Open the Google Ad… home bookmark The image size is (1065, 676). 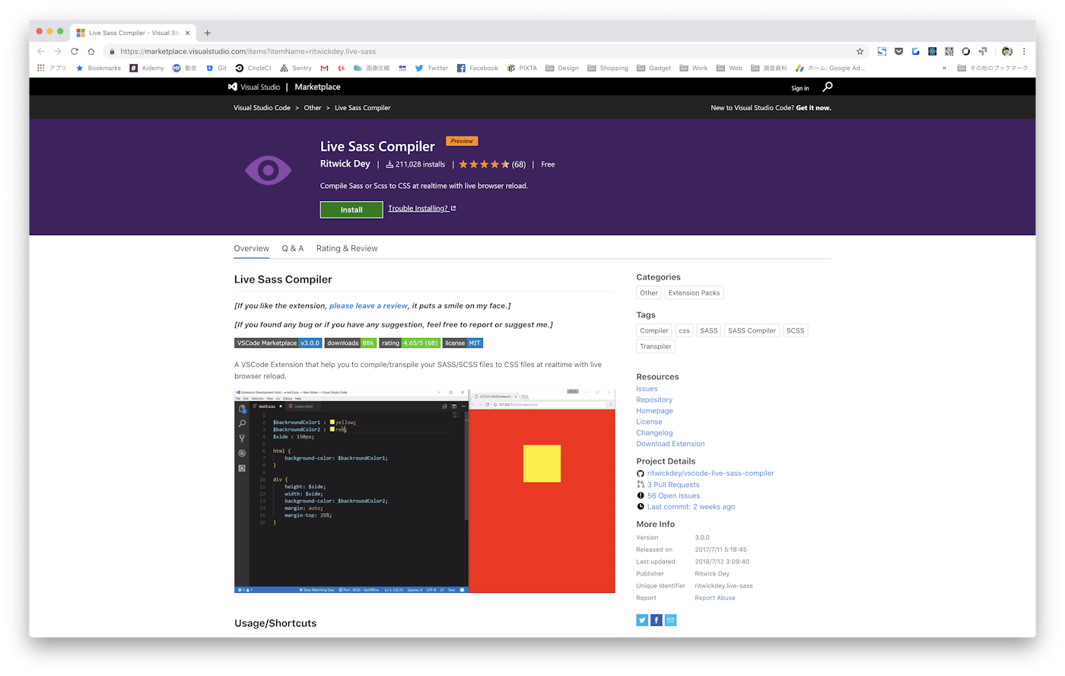click(x=830, y=68)
